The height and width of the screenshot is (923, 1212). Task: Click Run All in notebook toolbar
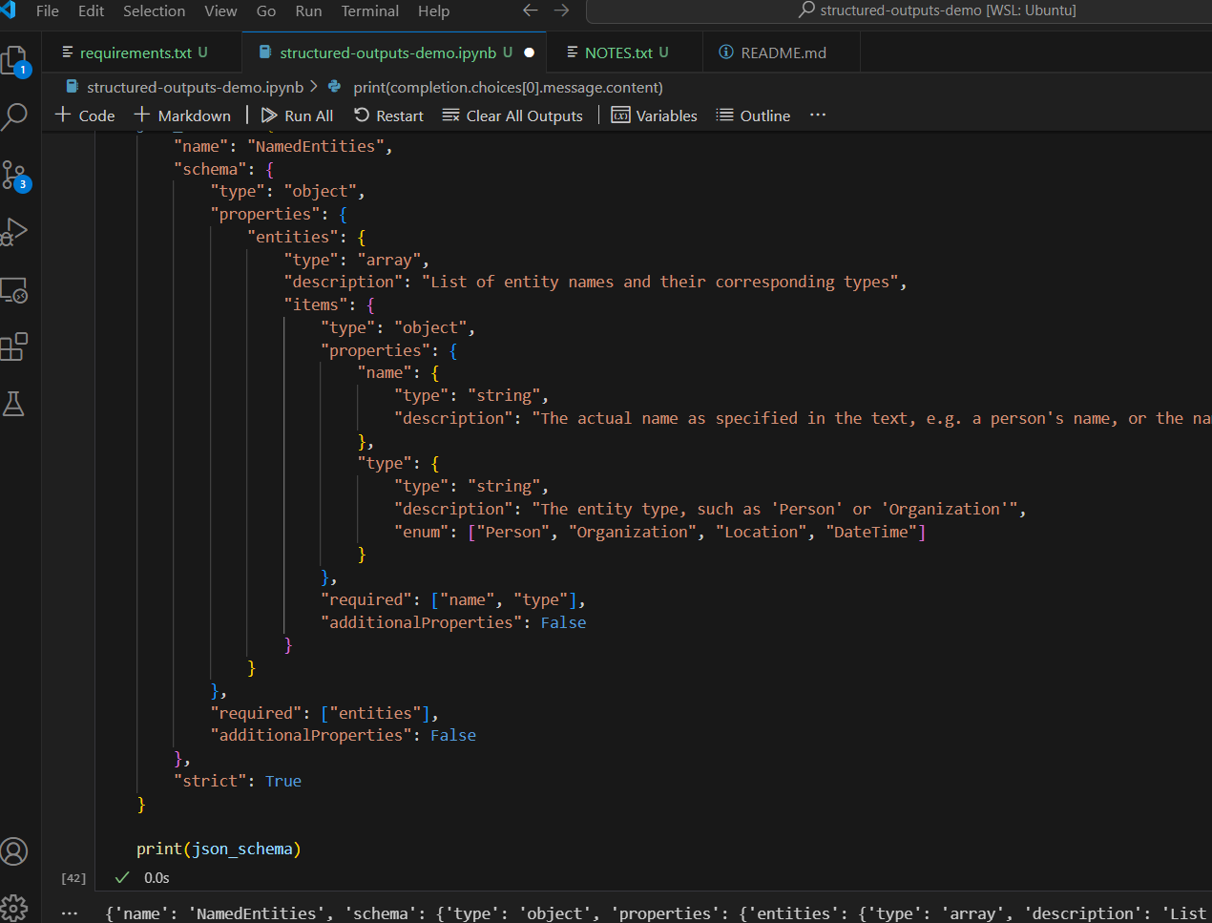(x=297, y=115)
